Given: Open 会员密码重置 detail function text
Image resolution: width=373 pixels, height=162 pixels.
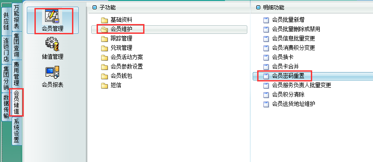Looking at the screenshot, I should (x=288, y=76).
